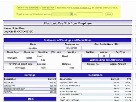Viewport: 136px width, 102px height.
Task: Select the BC/BS LIFE RG-PRE-TX row
Action: 95,94
